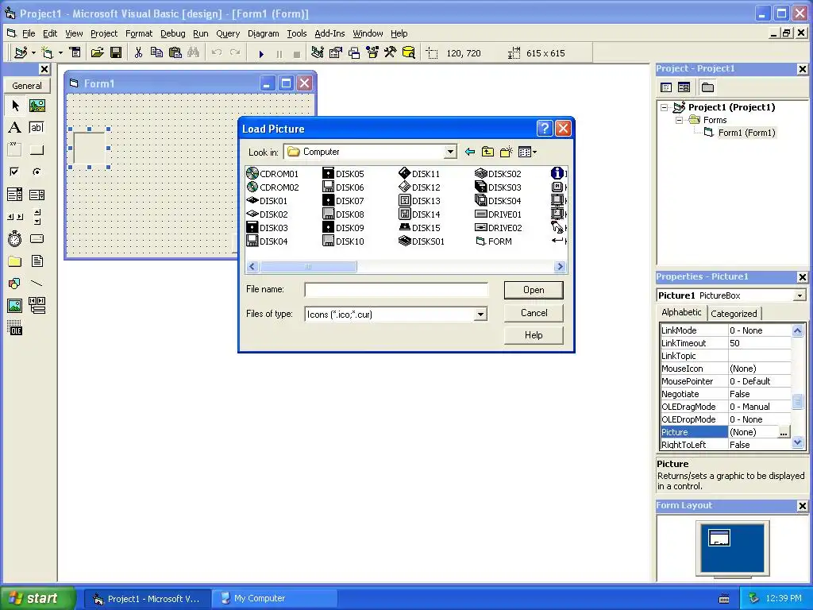Image resolution: width=813 pixels, height=610 pixels.
Task: Open the Add-Ins menu
Action: click(x=329, y=33)
